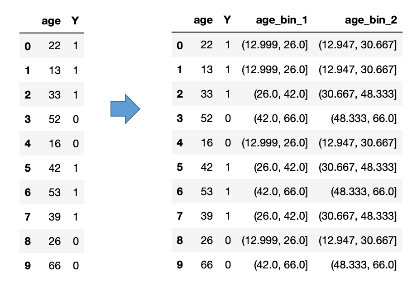The height and width of the screenshot is (282, 412).
Task: Click the blue right-pointing arrow
Action: 125,109
